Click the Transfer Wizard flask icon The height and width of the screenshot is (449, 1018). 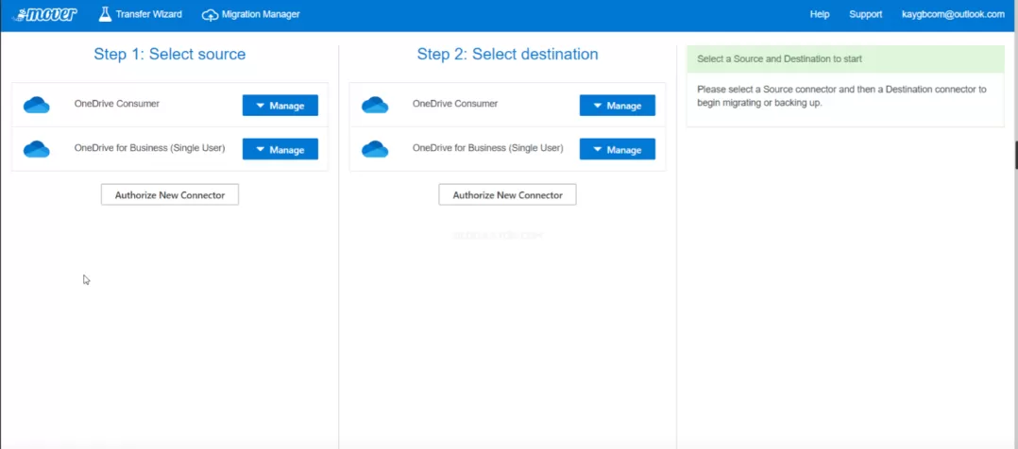[105, 14]
